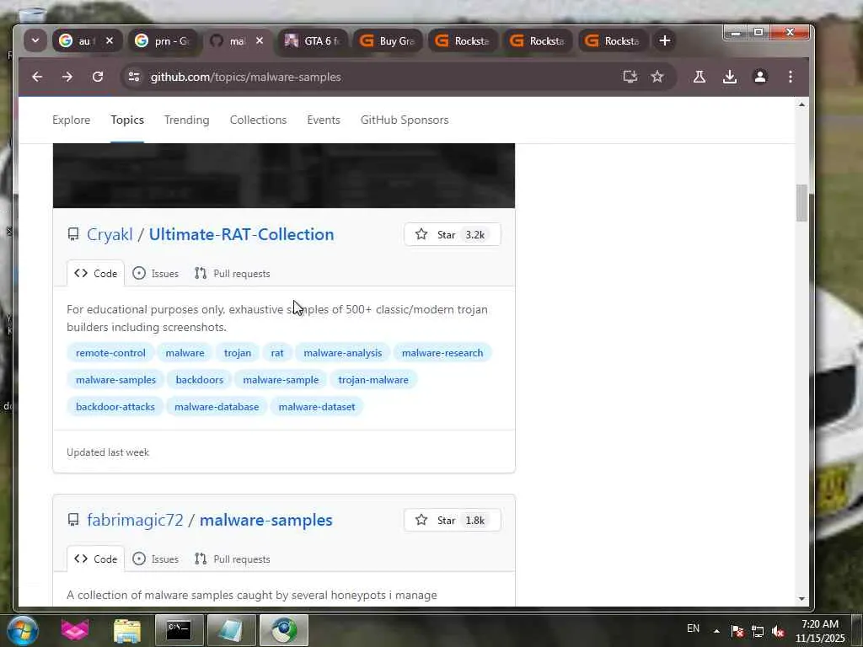863x647 pixels.
Task: Select Code tab of Ultimate-RAT-Collection
Action: pos(96,274)
